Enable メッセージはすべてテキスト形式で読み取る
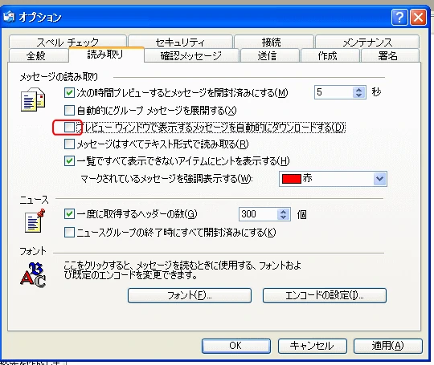The image size is (434, 365). pyautogui.click(x=69, y=144)
